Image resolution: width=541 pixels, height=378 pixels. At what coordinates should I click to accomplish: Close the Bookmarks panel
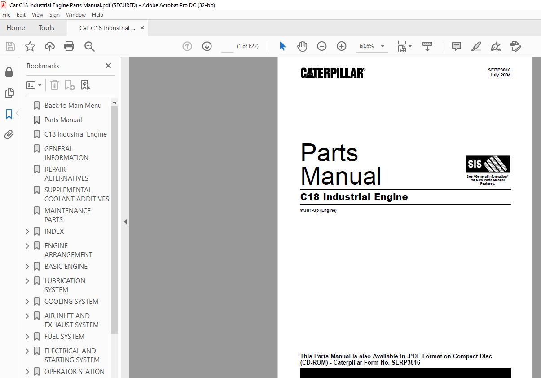pos(108,66)
